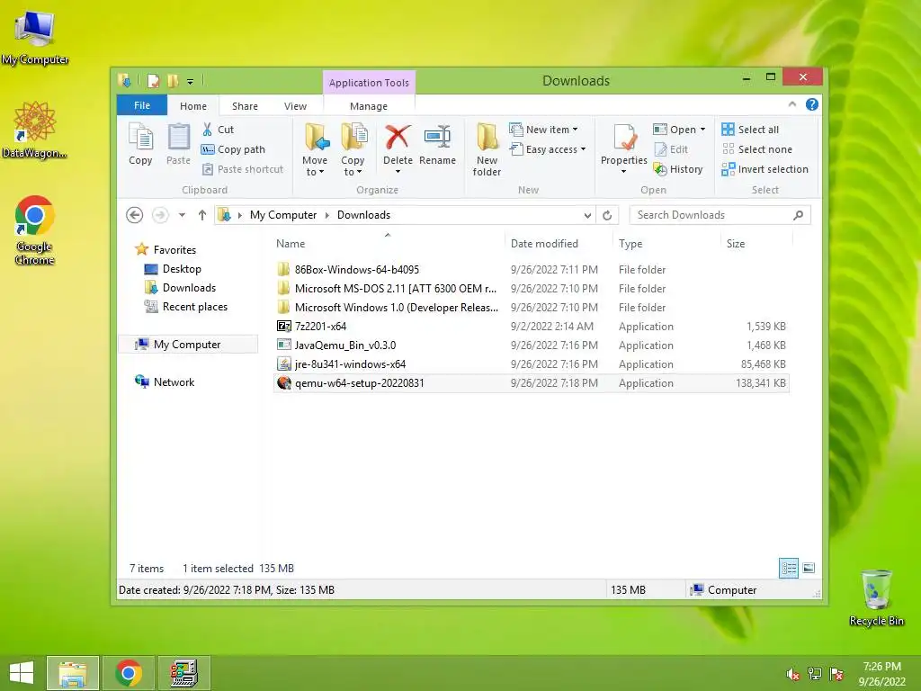Click the red Delete X icon

click(398, 138)
